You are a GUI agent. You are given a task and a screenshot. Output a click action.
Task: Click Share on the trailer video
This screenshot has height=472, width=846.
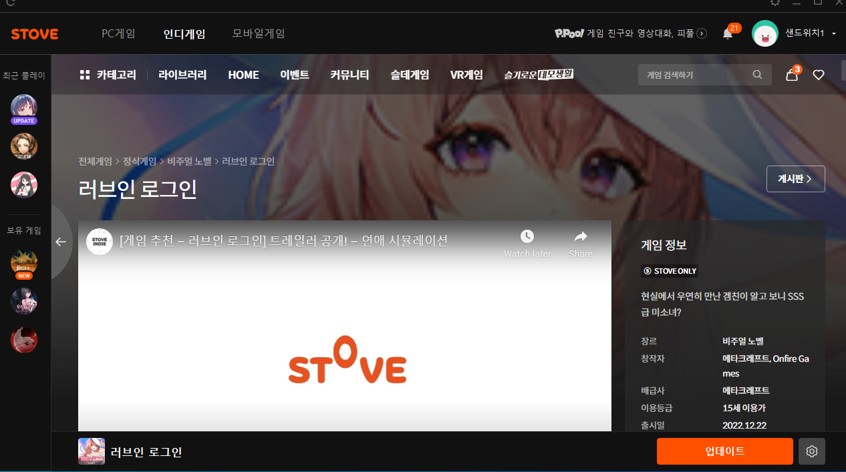click(x=581, y=244)
